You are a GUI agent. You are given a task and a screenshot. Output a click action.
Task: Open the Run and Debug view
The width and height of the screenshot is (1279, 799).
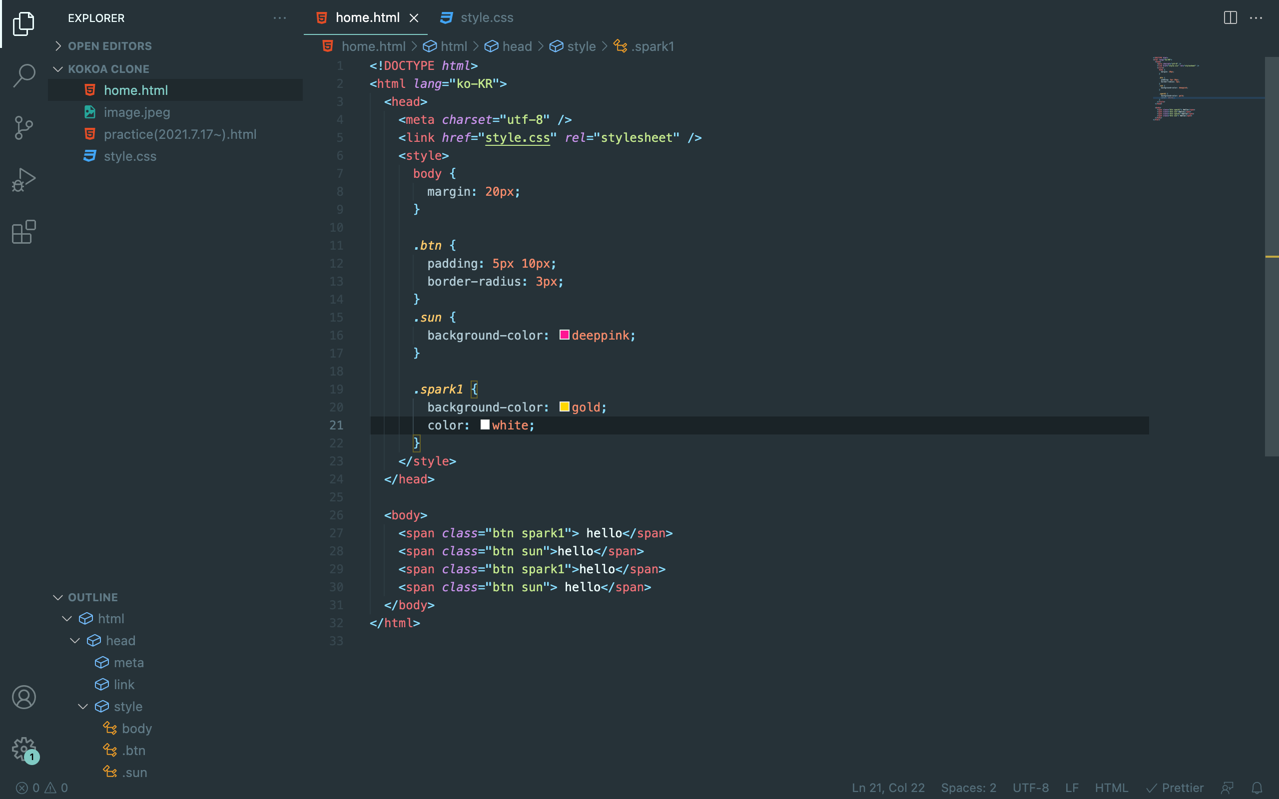(24, 180)
